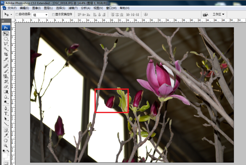Select the Brush tool
Viewport: 246px width, 165px height.
tap(6, 71)
